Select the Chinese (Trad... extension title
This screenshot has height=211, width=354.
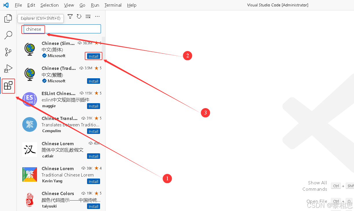click(x=59, y=68)
